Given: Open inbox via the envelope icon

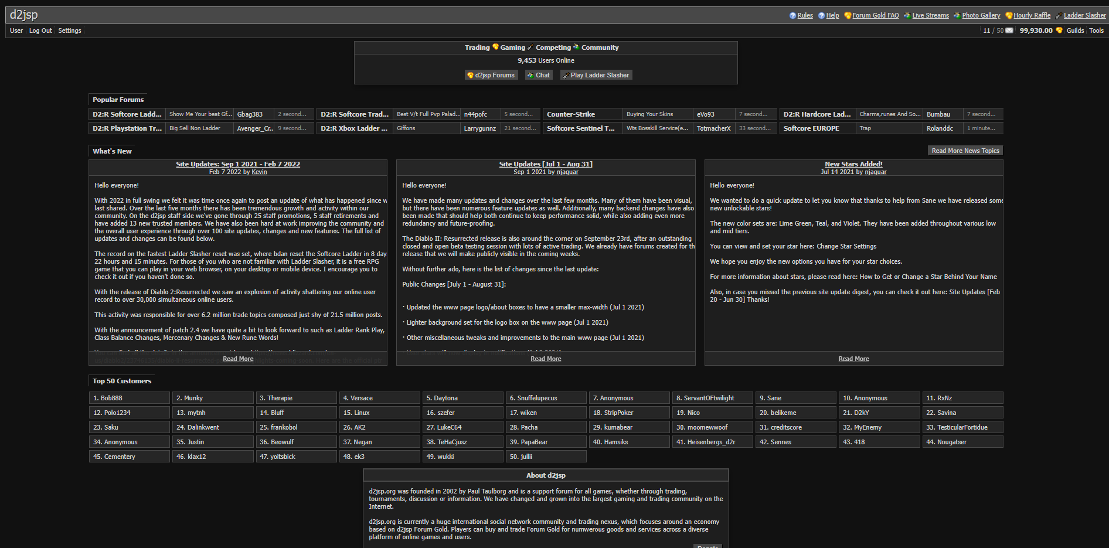Looking at the screenshot, I should [x=1009, y=30].
